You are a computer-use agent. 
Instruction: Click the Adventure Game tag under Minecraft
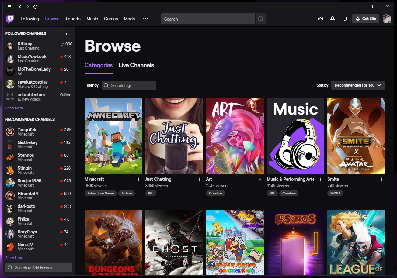click(x=101, y=193)
